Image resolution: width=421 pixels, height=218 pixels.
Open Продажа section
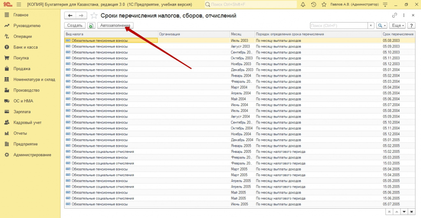point(22,69)
